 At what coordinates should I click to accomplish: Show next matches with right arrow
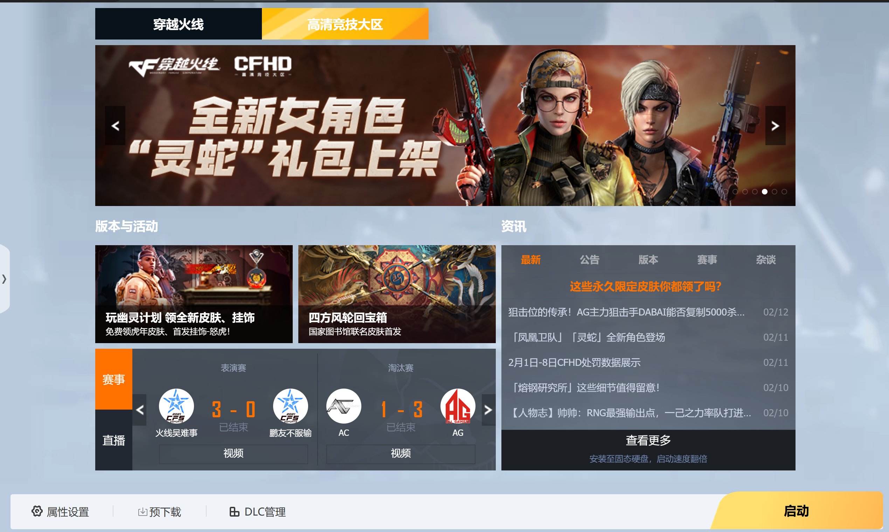pyautogui.click(x=488, y=410)
